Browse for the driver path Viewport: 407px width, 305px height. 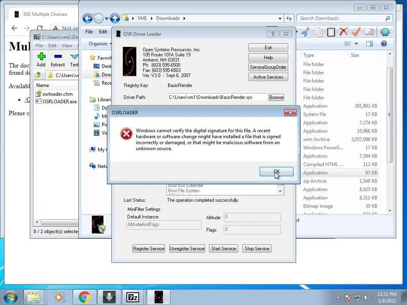276,97
